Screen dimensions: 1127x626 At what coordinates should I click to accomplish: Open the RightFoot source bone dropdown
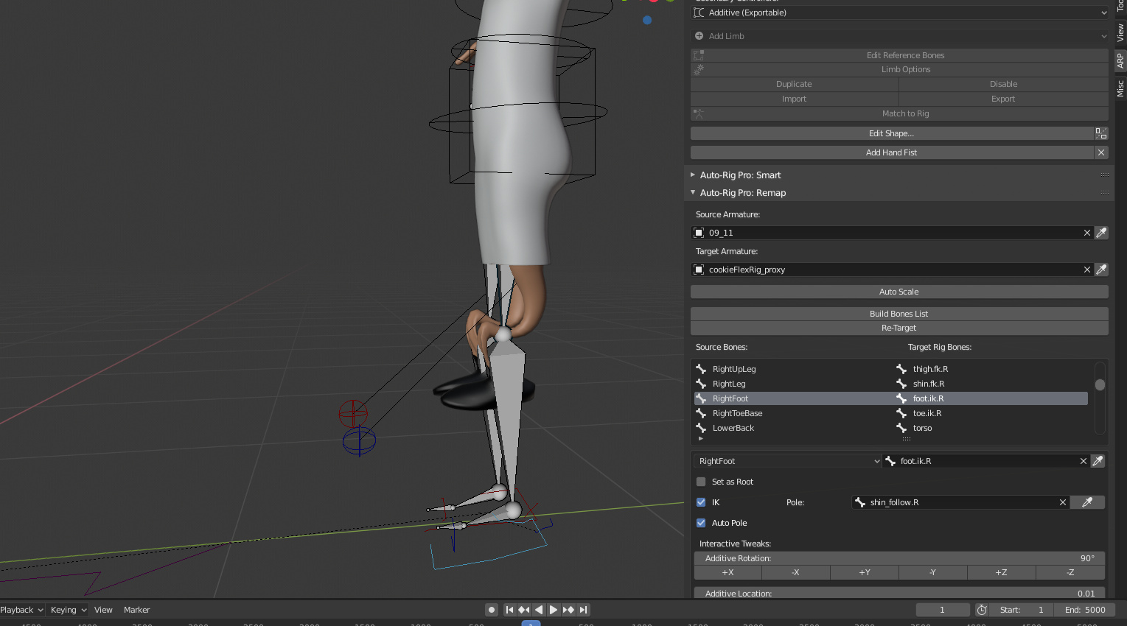[786, 460]
